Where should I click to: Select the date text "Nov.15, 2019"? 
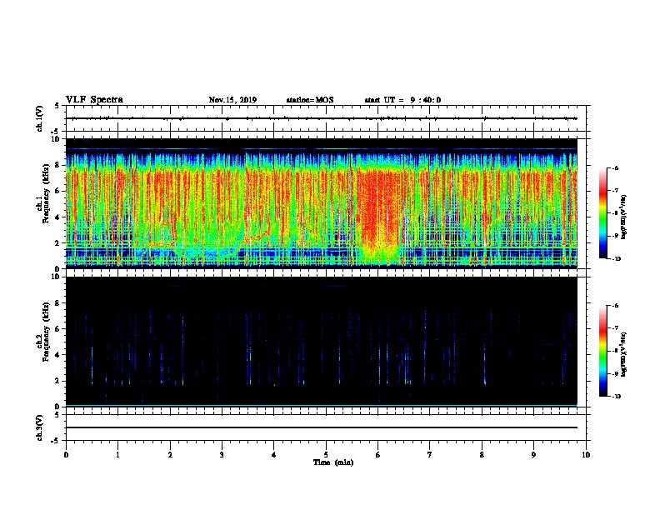tap(232, 100)
